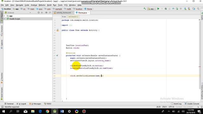Open the Navigate menu

tap(19, 5)
